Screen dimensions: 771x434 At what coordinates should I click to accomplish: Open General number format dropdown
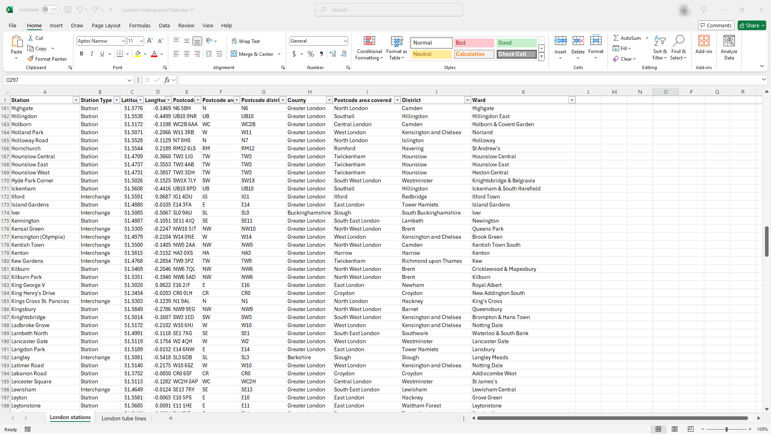point(345,41)
